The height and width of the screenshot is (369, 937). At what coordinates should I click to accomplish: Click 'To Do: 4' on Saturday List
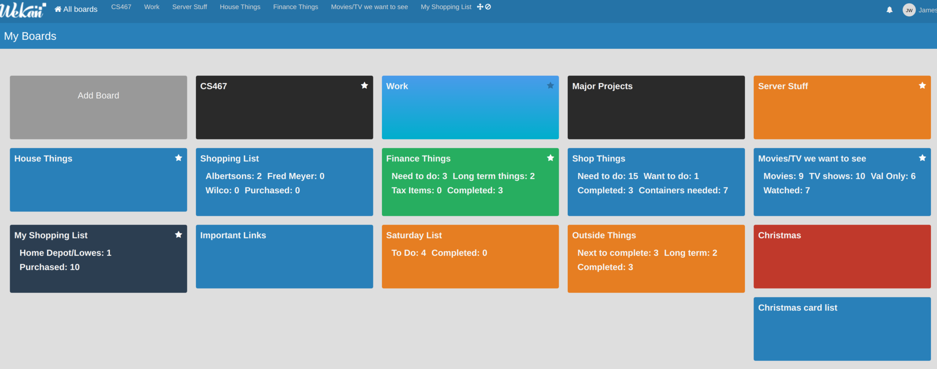409,253
